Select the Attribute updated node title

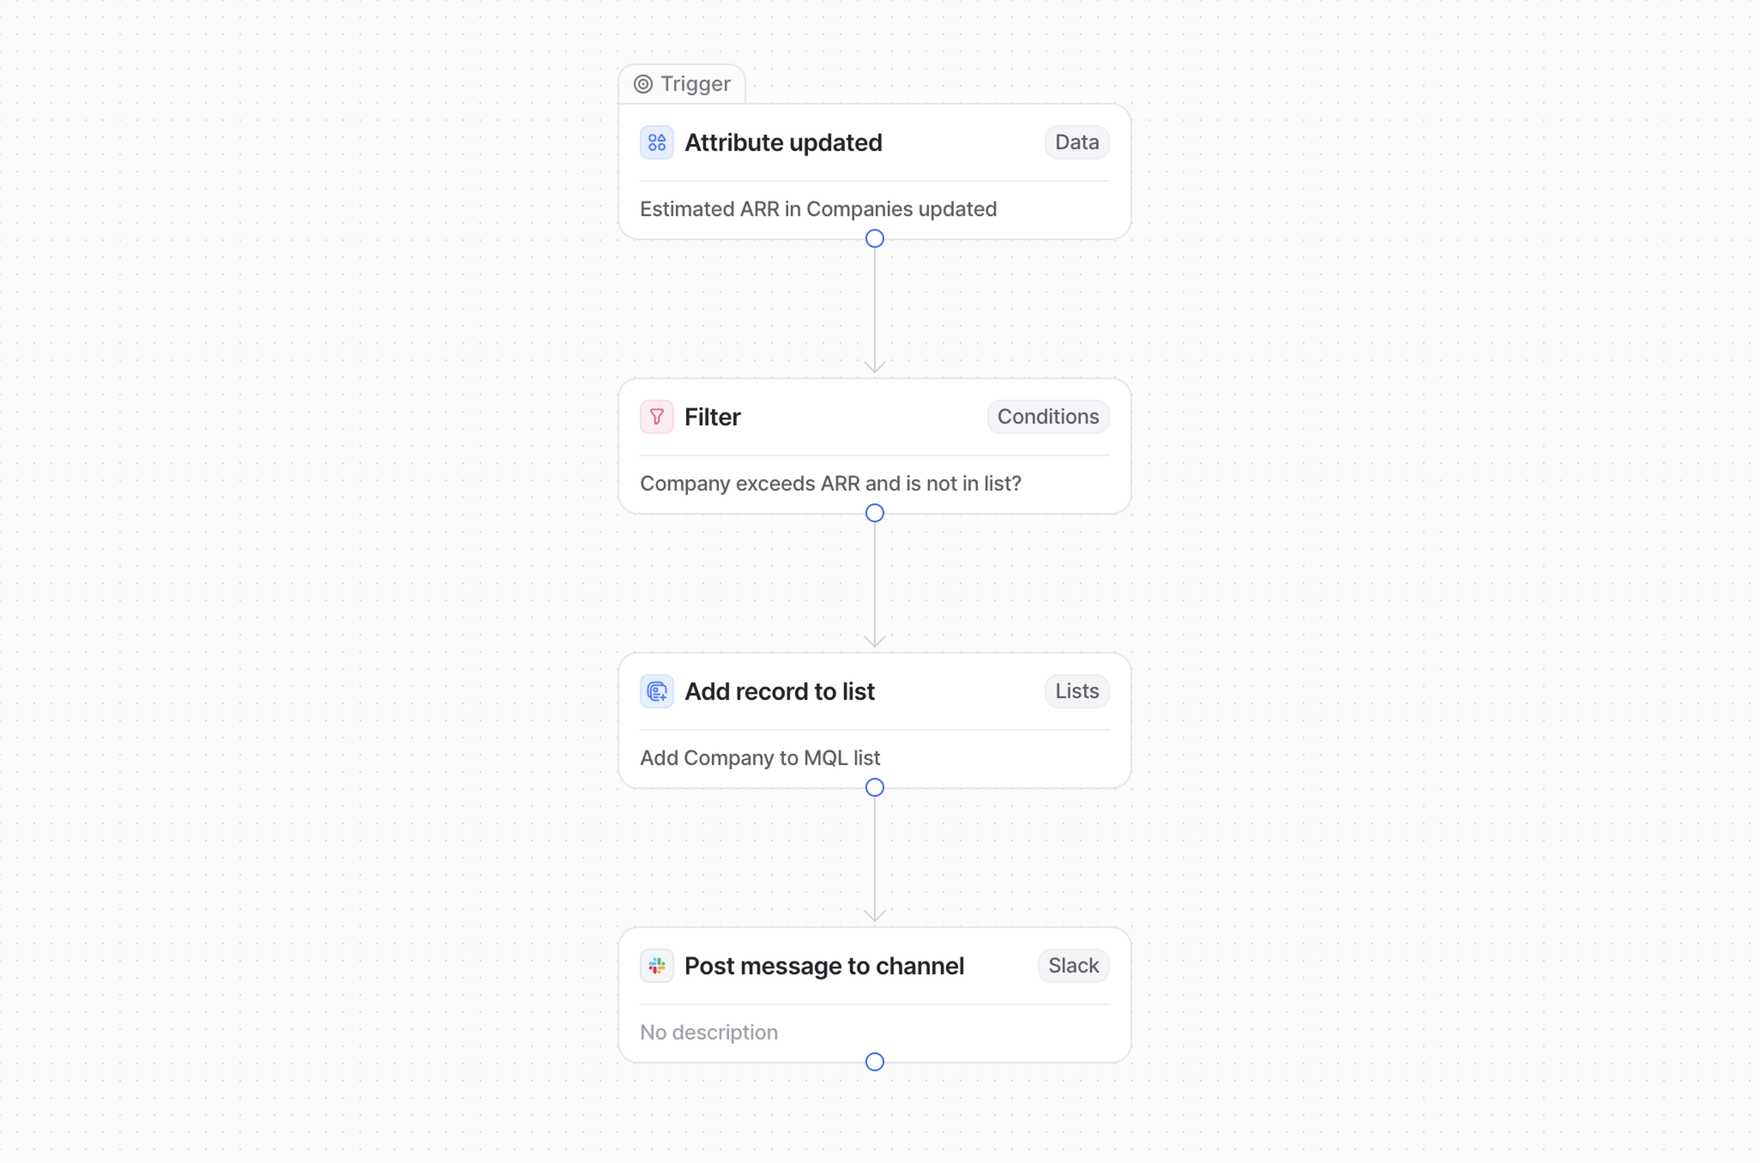[783, 143]
